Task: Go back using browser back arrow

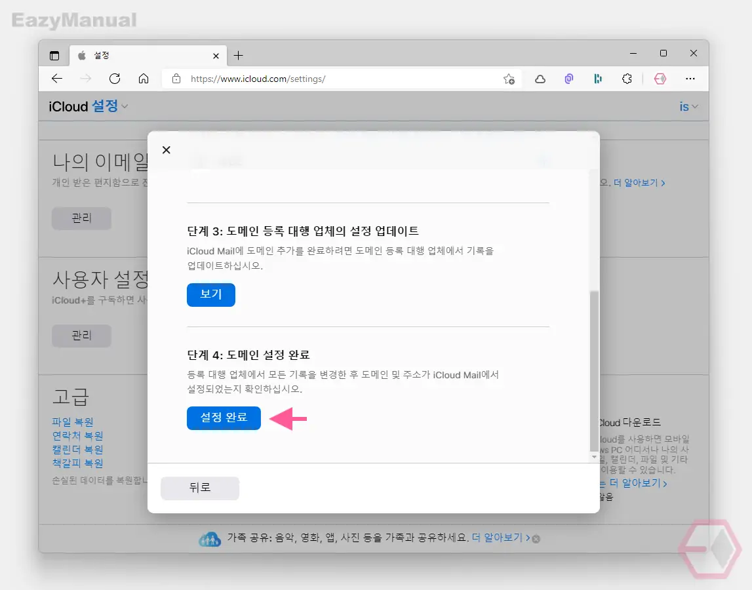Action: tap(57, 79)
